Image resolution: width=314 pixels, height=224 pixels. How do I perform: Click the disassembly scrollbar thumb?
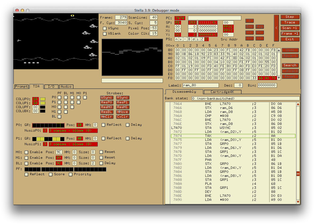tap(298, 174)
